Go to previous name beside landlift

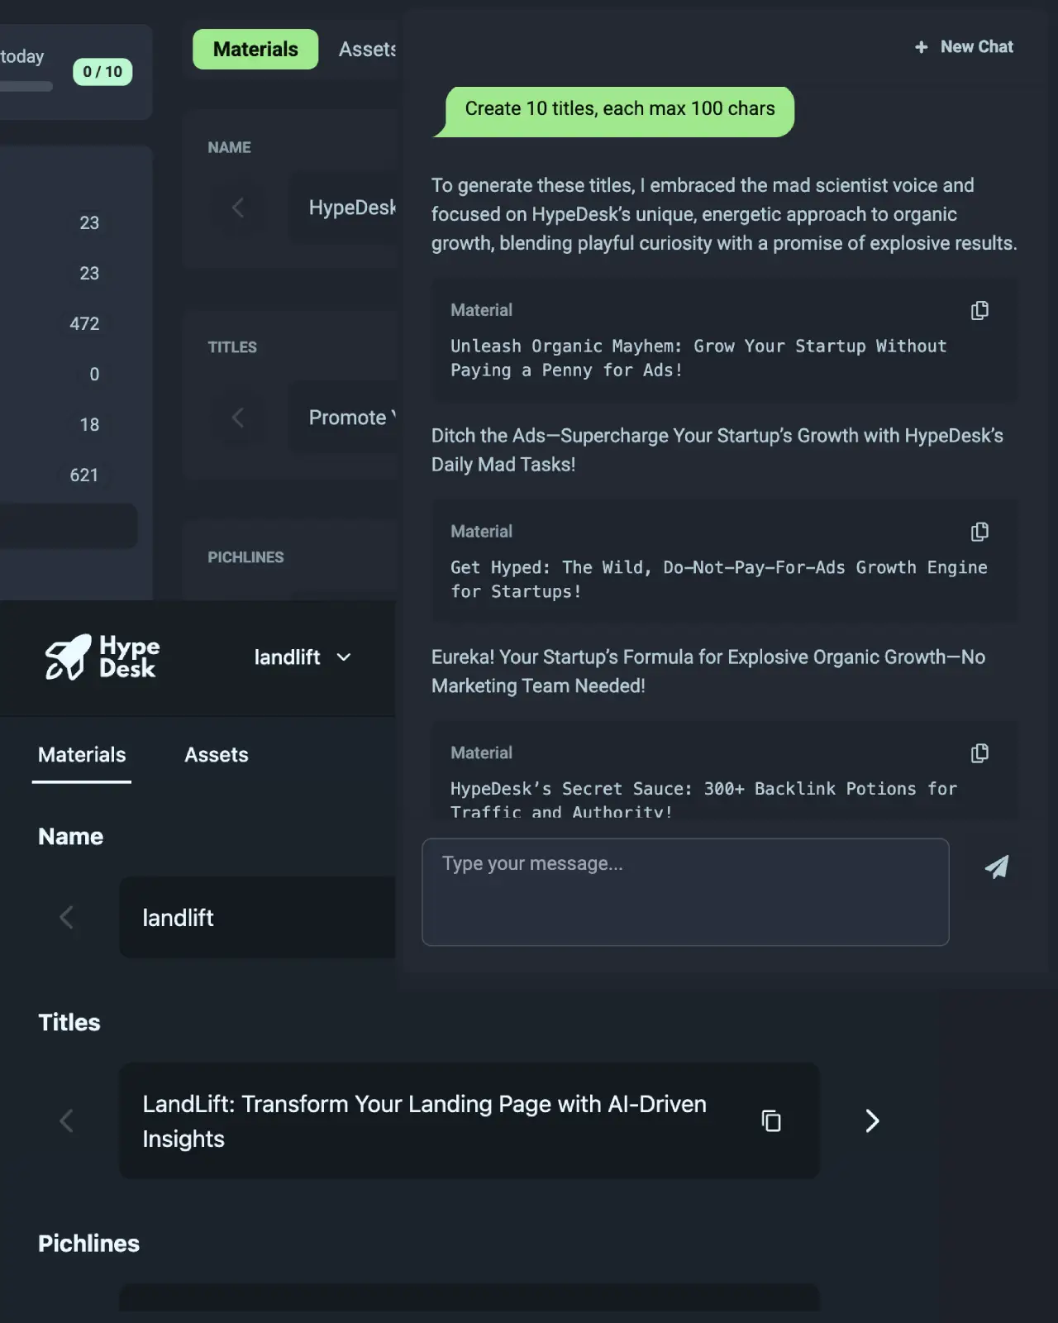tap(67, 917)
